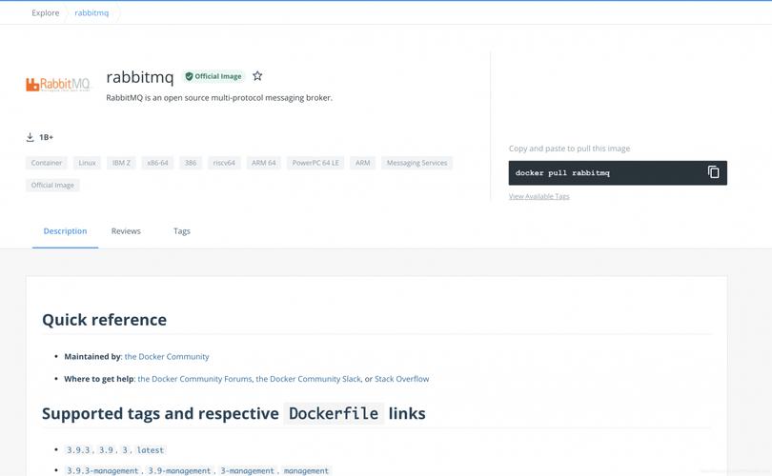Click the RabbitMQ logo image
772x476 pixels.
tap(58, 84)
